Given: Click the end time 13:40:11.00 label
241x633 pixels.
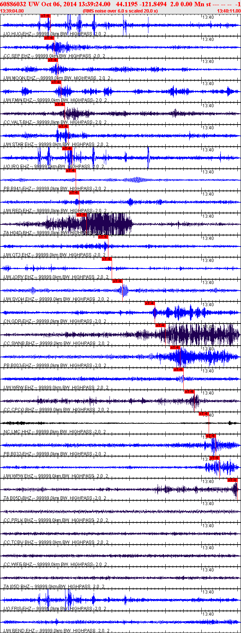Looking at the screenshot, I should point(229,11).
